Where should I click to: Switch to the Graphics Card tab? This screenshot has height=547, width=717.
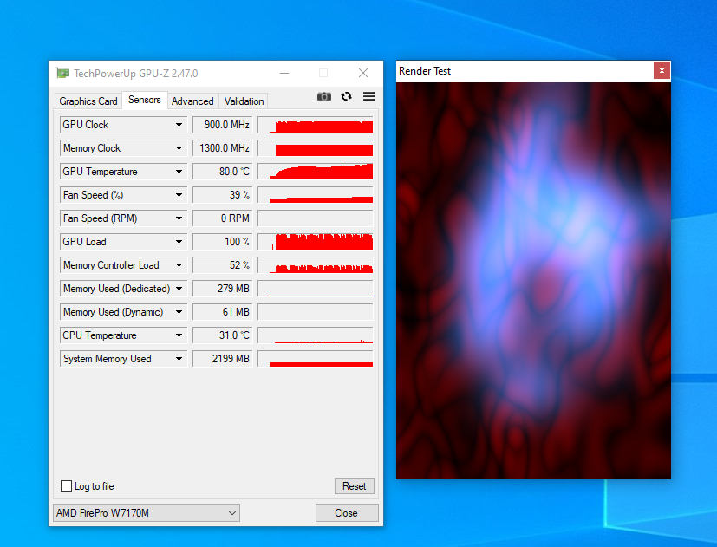click(88, 101)
